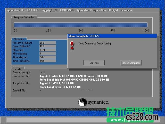Click the 'Clone Completed Successfully' message
Image resolution: width=165 pixels, height=124 pixels.
(95, 43)
